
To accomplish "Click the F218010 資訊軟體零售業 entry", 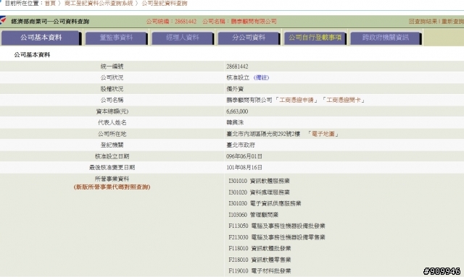I will [x=260, y=260].
